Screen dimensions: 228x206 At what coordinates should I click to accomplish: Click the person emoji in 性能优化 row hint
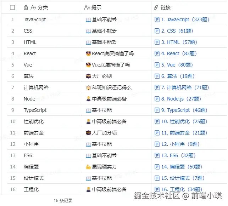(88, 121)
